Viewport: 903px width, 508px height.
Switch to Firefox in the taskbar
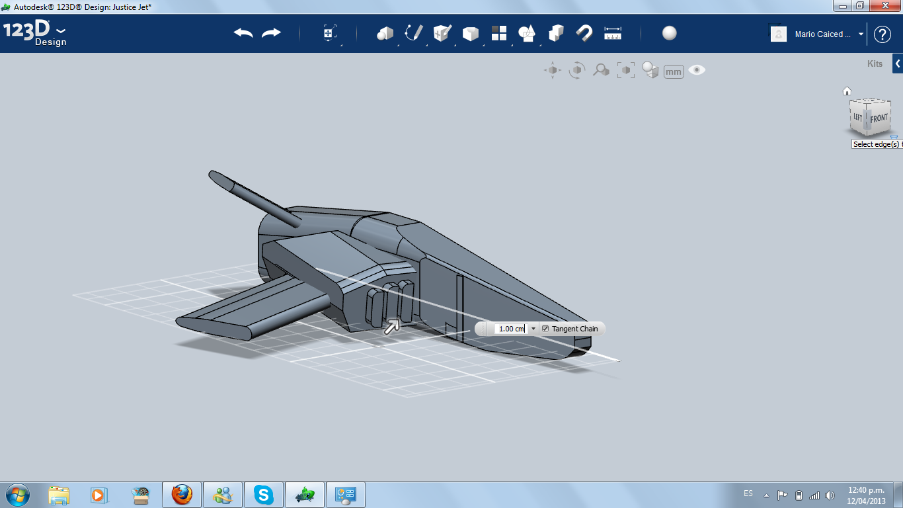pyautogui.click(x=182, y=495)
